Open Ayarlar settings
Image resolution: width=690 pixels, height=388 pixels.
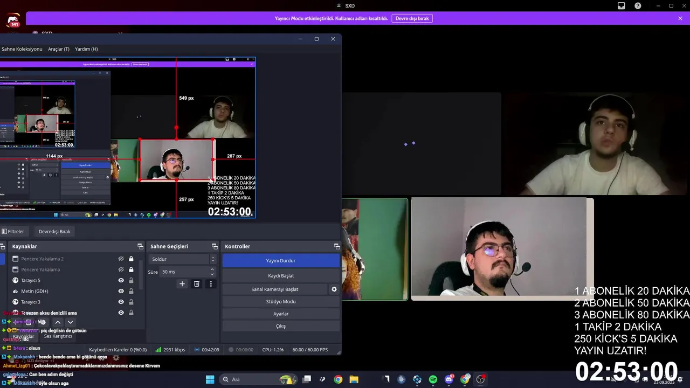pyautogui.click(x=281, y=314)
